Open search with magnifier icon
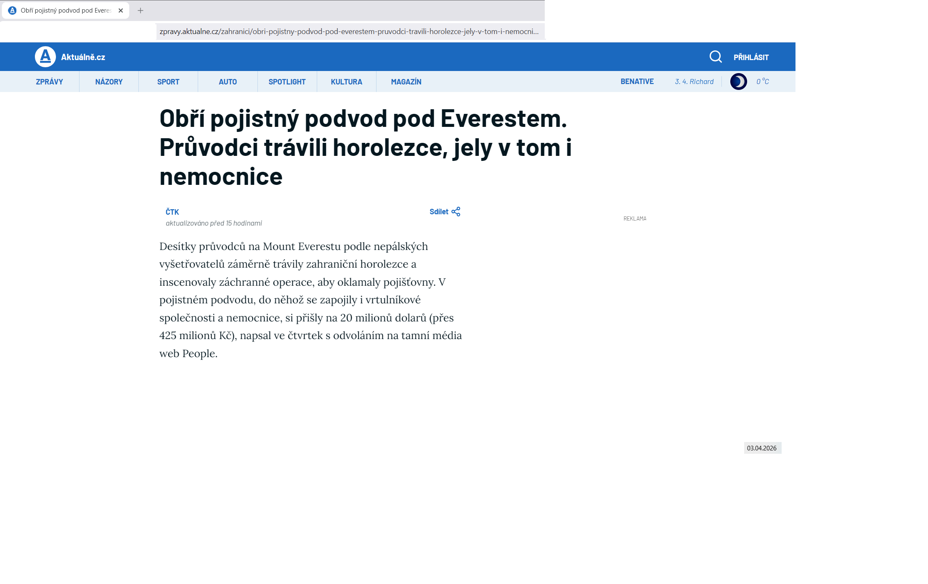Screen dimensions: 928x584 point(715,57)
